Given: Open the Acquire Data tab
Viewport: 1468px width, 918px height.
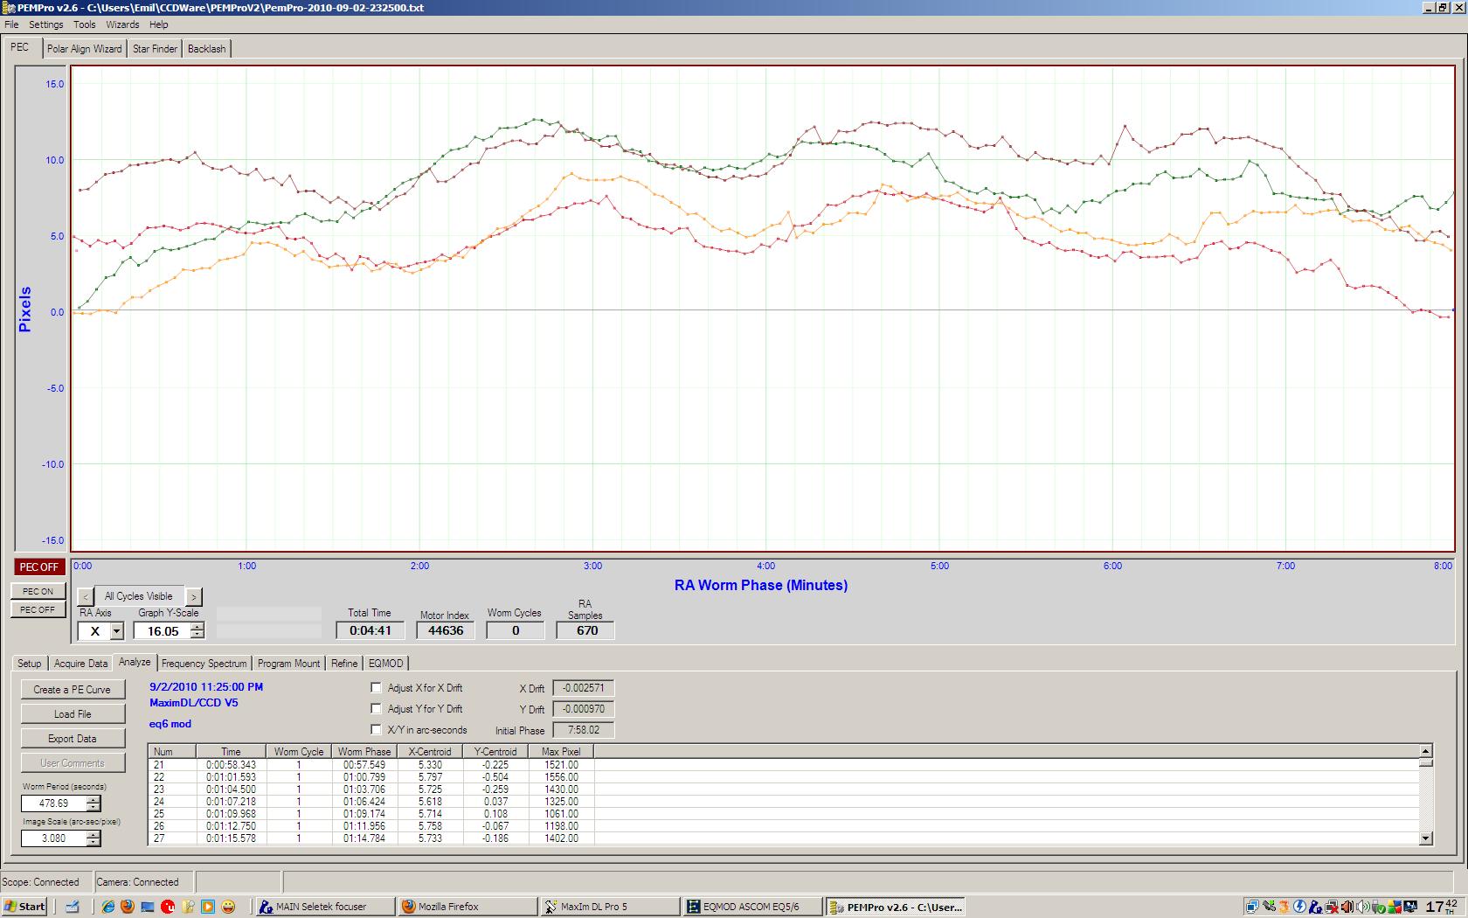Looking at the screenshot, I should tap(80, 664).
